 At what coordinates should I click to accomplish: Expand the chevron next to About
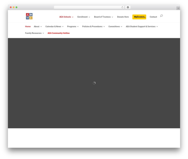41,27
